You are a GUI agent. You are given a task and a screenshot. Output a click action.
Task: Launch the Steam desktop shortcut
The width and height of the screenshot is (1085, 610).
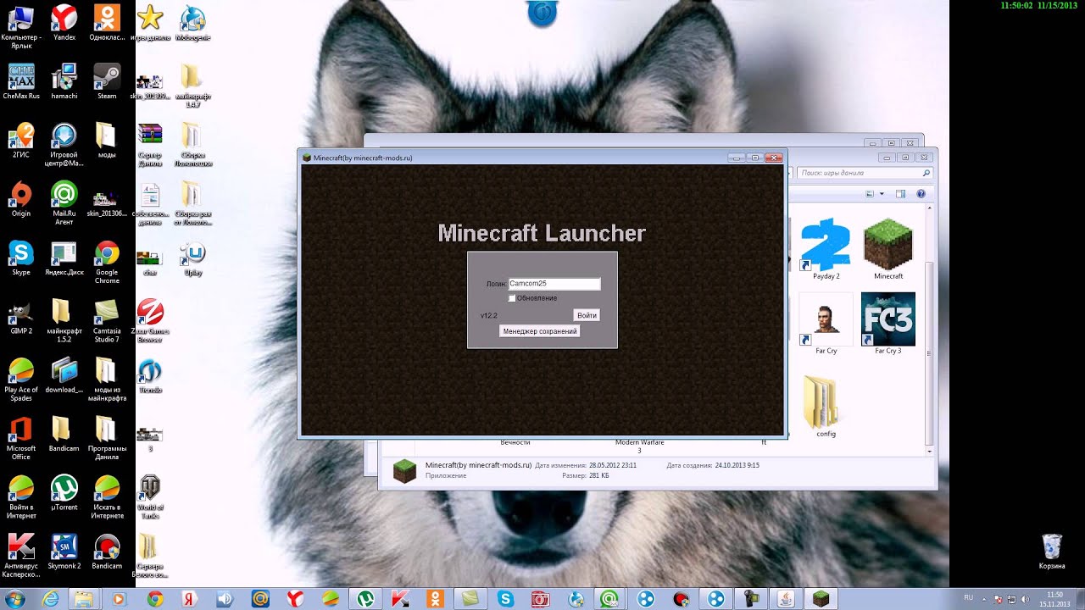point(107,81)
